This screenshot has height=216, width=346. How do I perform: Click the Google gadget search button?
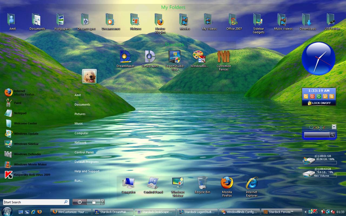coord(332,135)
